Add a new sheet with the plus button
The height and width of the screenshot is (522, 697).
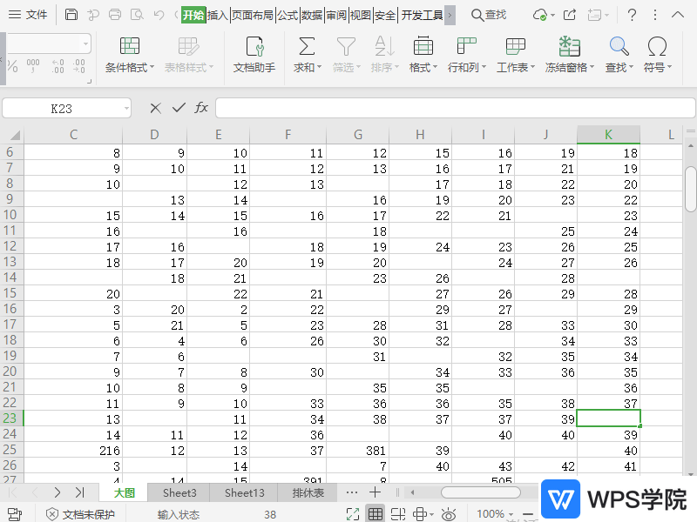click(x=375, y=492)
